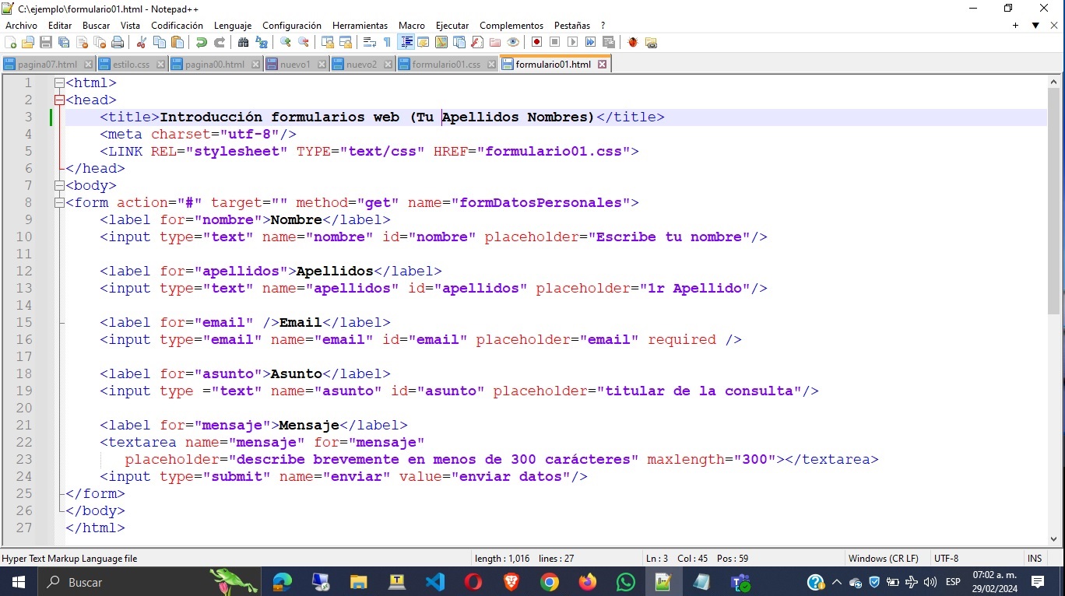Undo the last change with the Undo icon

[201, 42]
